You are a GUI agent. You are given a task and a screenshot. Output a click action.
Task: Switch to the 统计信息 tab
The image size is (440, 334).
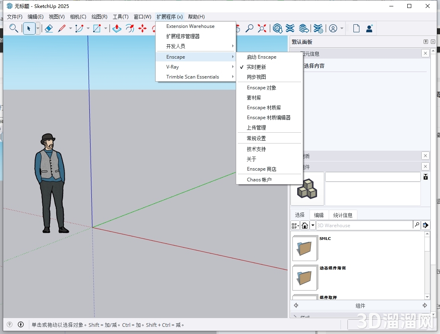coord(343,215)
